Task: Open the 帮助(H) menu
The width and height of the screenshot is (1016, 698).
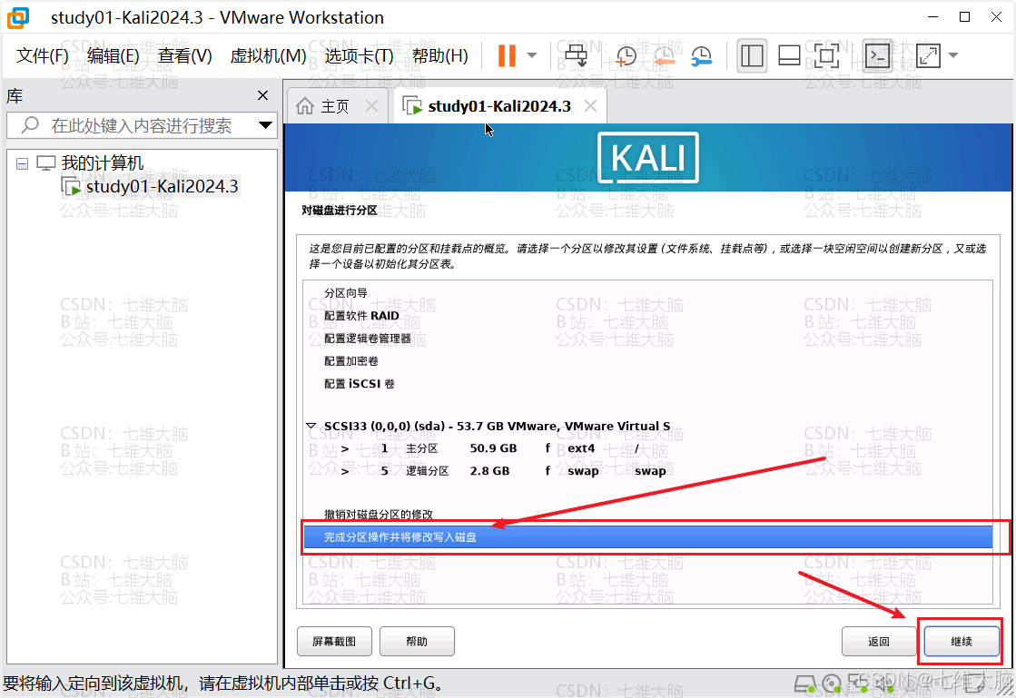Action: [440, 56]
